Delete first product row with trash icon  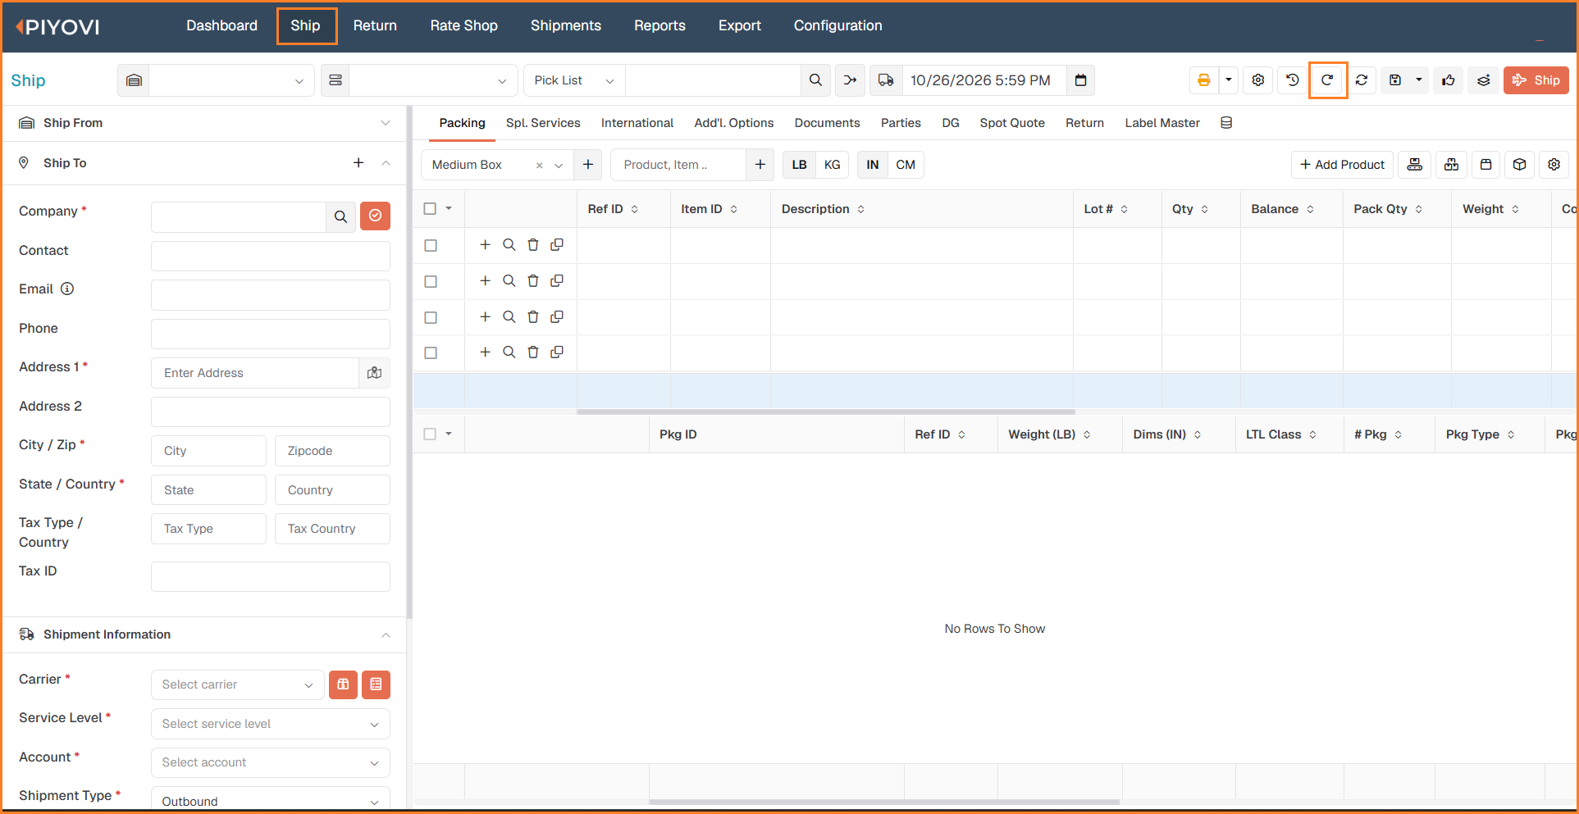click(x=533, y=245)
